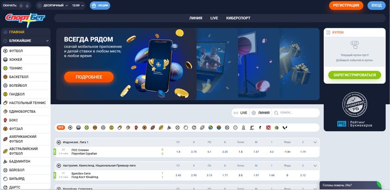Click the Apple app download icon
Viewport: 390px width, 190px height.
pos(28,6)
